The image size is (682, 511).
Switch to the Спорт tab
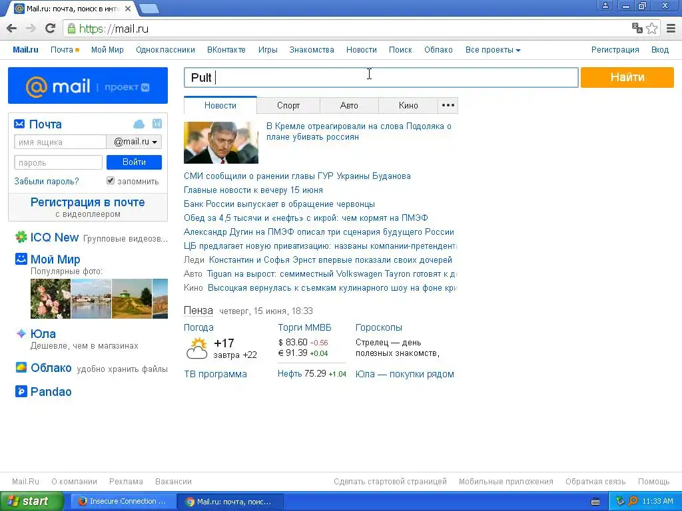click(x=288, y=106)
